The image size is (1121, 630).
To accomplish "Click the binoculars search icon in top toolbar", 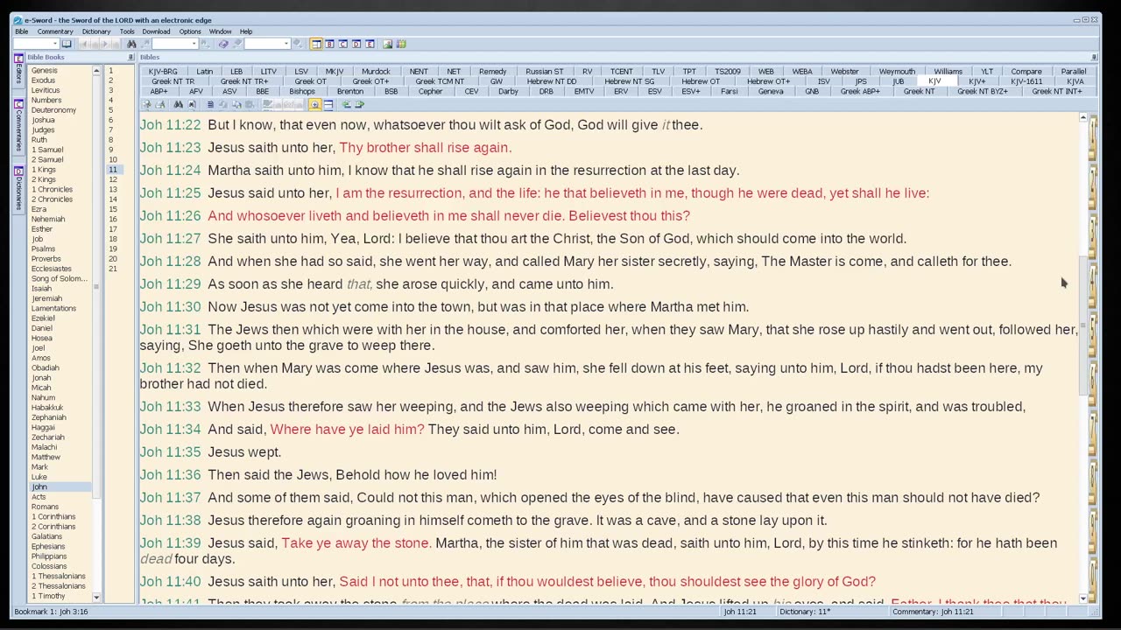I will tap(131, 44).
